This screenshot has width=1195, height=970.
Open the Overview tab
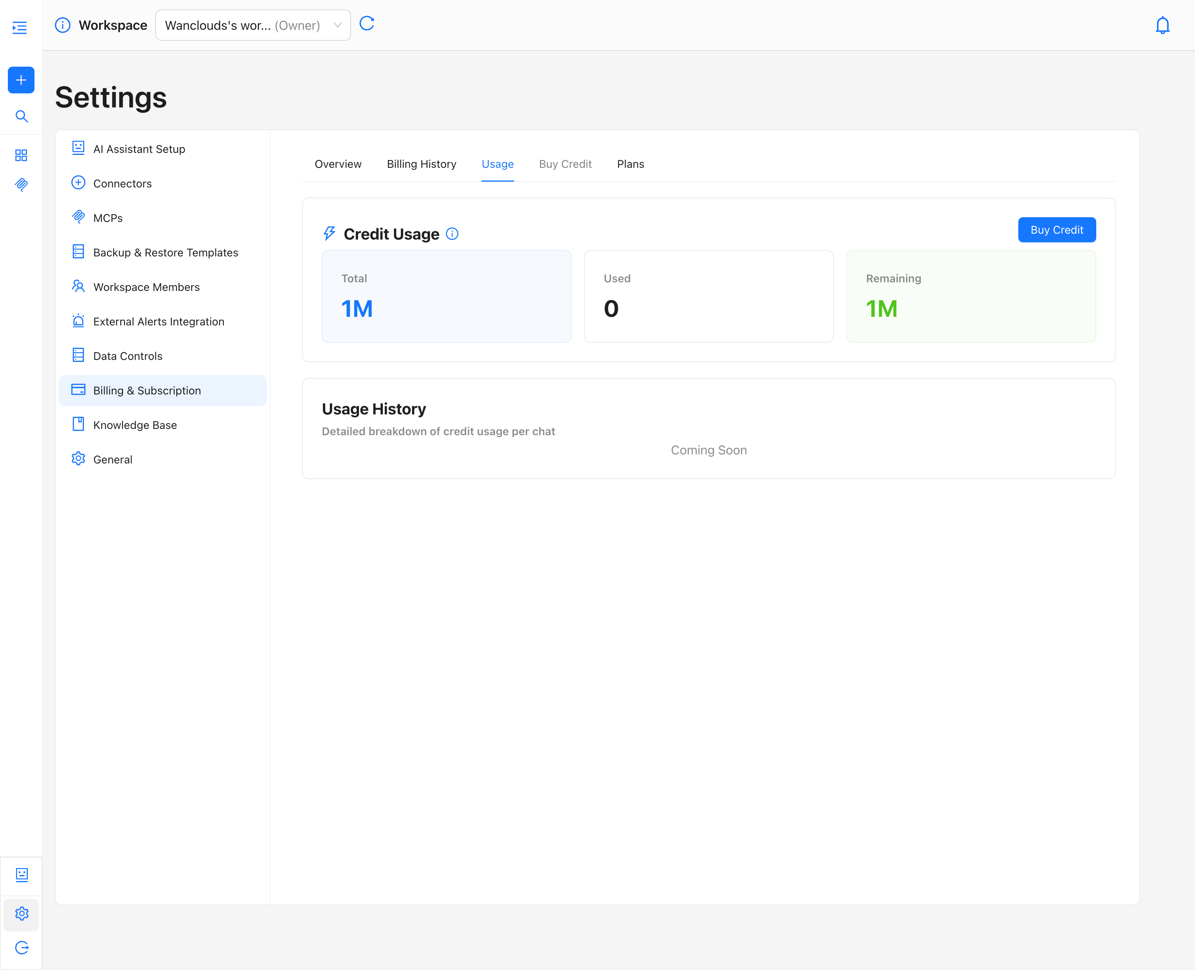(338, 164)
